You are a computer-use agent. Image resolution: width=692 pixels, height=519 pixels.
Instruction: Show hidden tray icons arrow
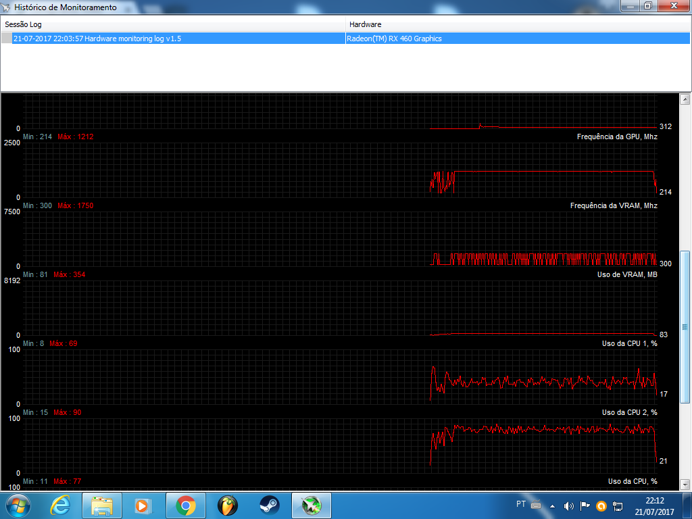click(552, 506)
